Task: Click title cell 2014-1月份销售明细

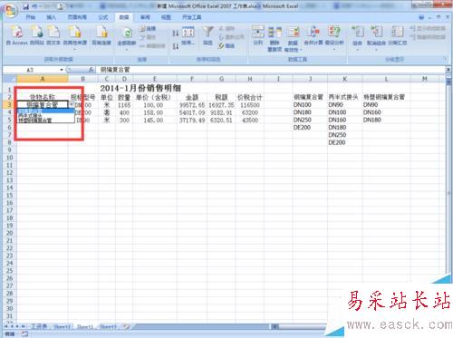Action: 140,88
